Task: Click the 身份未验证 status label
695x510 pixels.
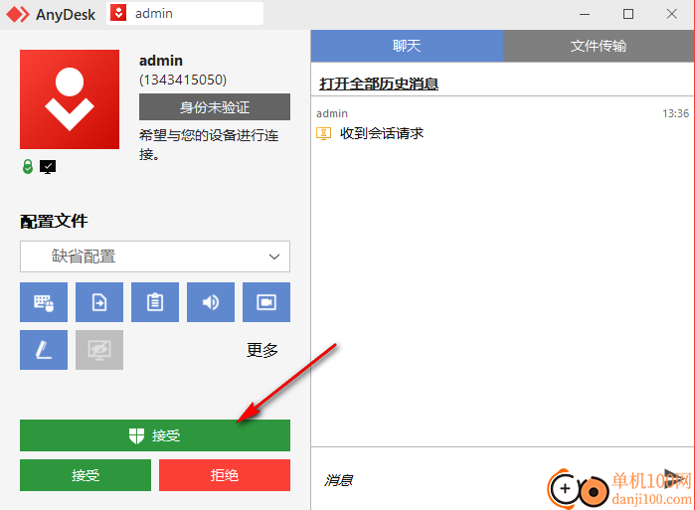Action: coord(215,106)
